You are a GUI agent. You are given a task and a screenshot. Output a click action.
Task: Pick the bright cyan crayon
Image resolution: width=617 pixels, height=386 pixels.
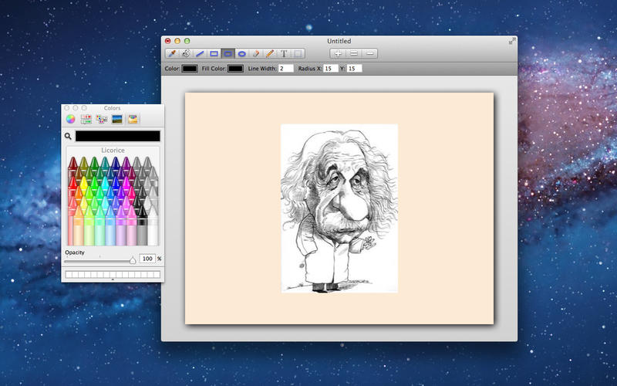pos(105,185)
